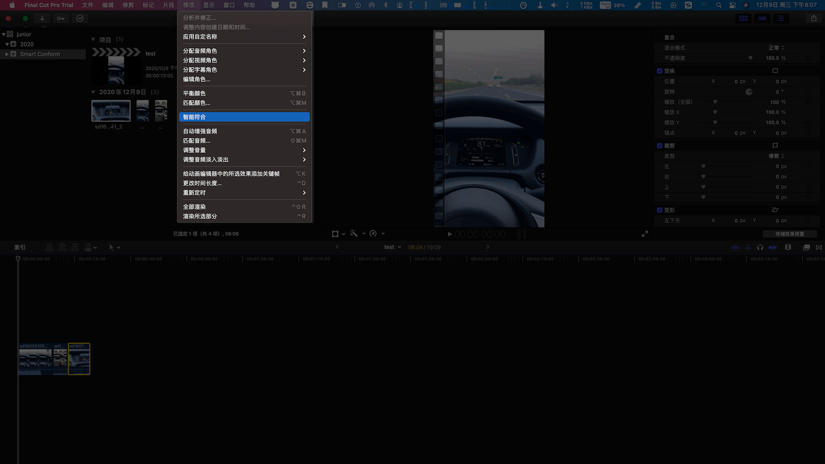Open the keyword editor key icon

[61, 18]
